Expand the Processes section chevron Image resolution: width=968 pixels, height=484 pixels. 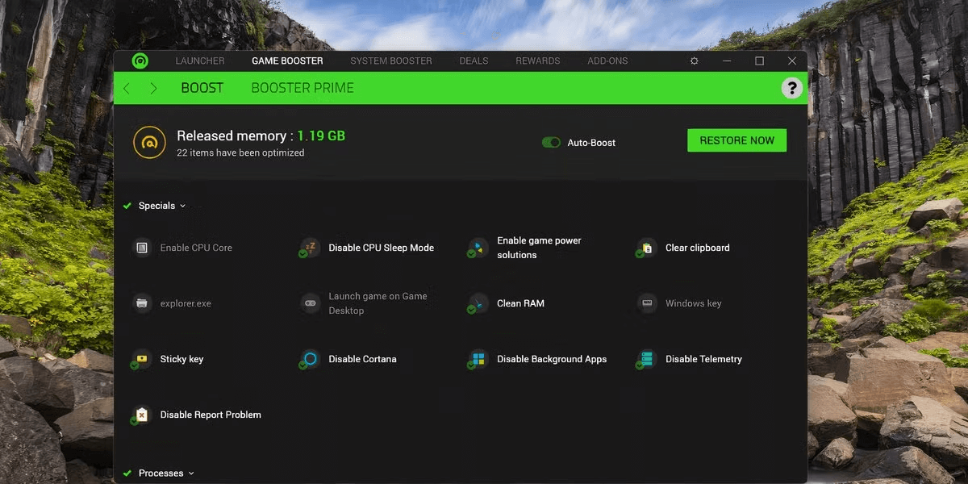[191, 474]
